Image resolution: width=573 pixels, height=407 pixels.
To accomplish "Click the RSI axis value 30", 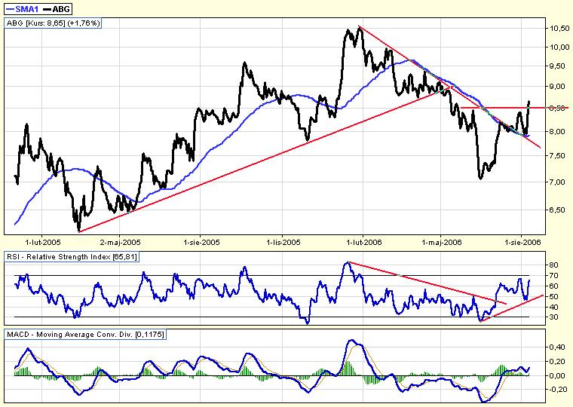I will click(553, 317).
